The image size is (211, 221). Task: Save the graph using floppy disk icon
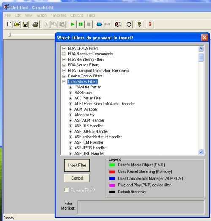(25, 25)
